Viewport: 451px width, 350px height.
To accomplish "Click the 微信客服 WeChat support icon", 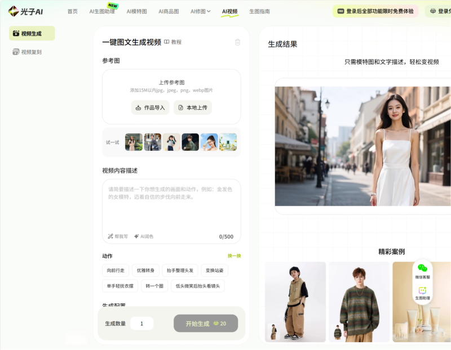I will click(422, 268).
